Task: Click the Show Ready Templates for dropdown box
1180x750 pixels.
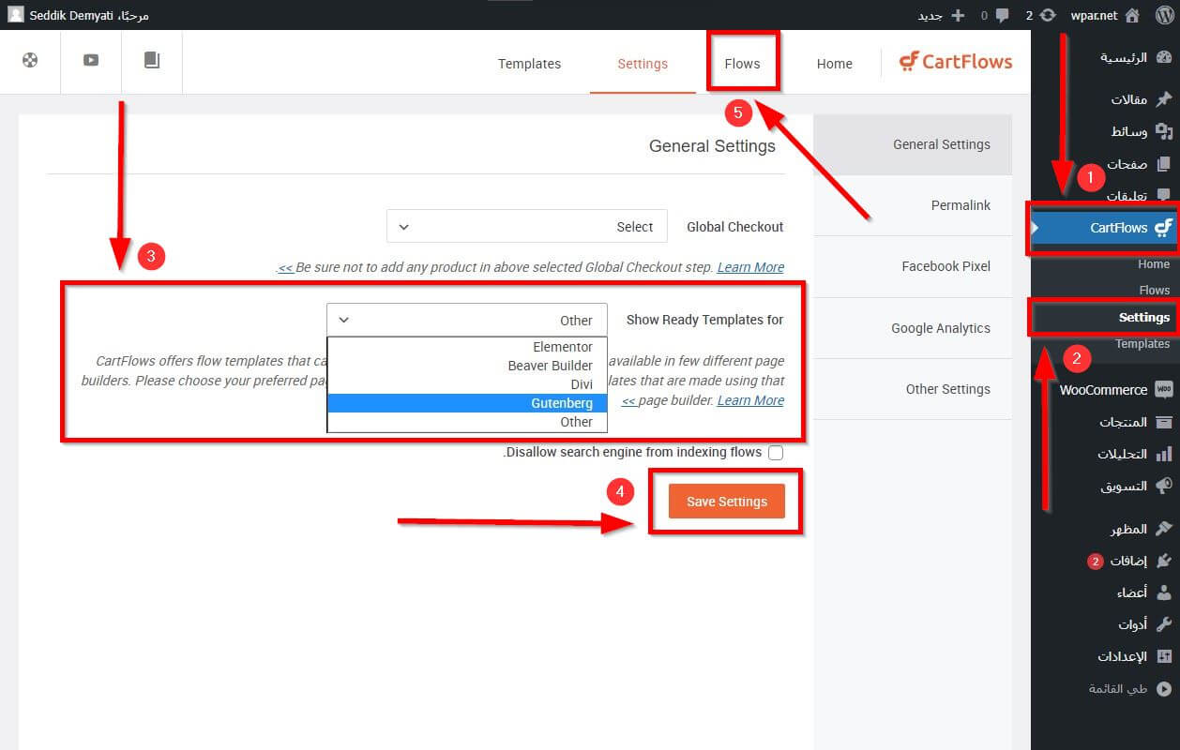Action: pyautogui.click(x=467, y=320)
